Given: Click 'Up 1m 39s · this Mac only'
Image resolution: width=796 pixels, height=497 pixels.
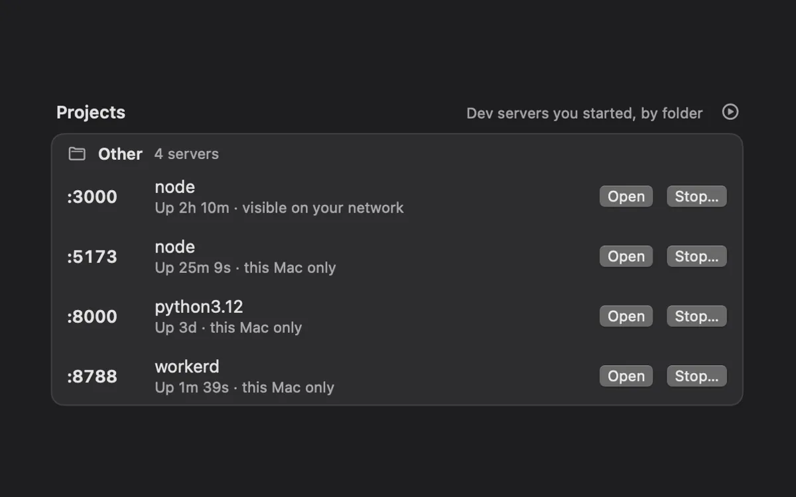Looking at the screenshot, I should coord(245,387).
